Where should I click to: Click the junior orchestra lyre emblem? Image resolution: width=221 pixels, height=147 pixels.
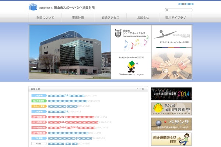click(118, 33)
